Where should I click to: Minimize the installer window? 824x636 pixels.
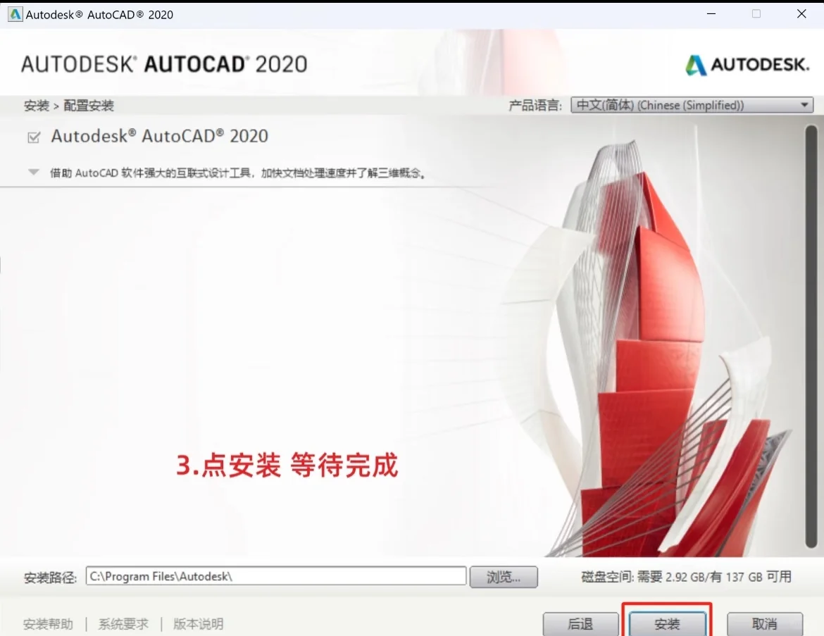coord(711,13)
